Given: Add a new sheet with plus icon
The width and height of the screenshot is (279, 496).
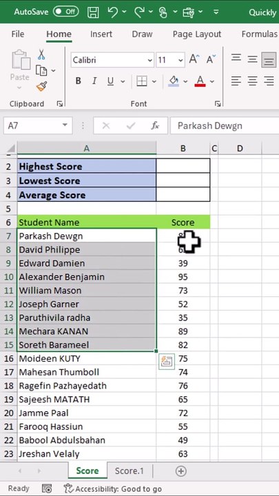Looking at the screenshot, I should [x=180, y=471].
